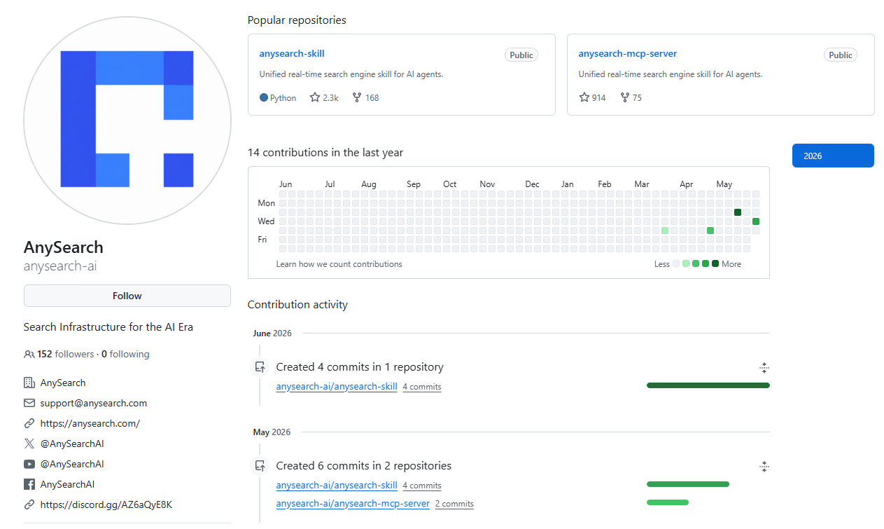Open Learn how we count contributions

tap(339, 264)
